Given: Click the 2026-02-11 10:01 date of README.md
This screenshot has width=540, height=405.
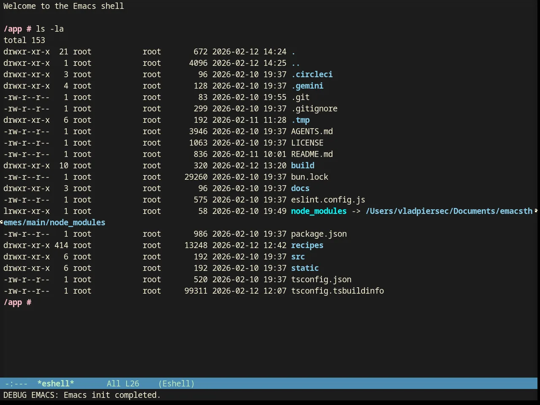Looking at the screenshot, I should coord(249,154).
